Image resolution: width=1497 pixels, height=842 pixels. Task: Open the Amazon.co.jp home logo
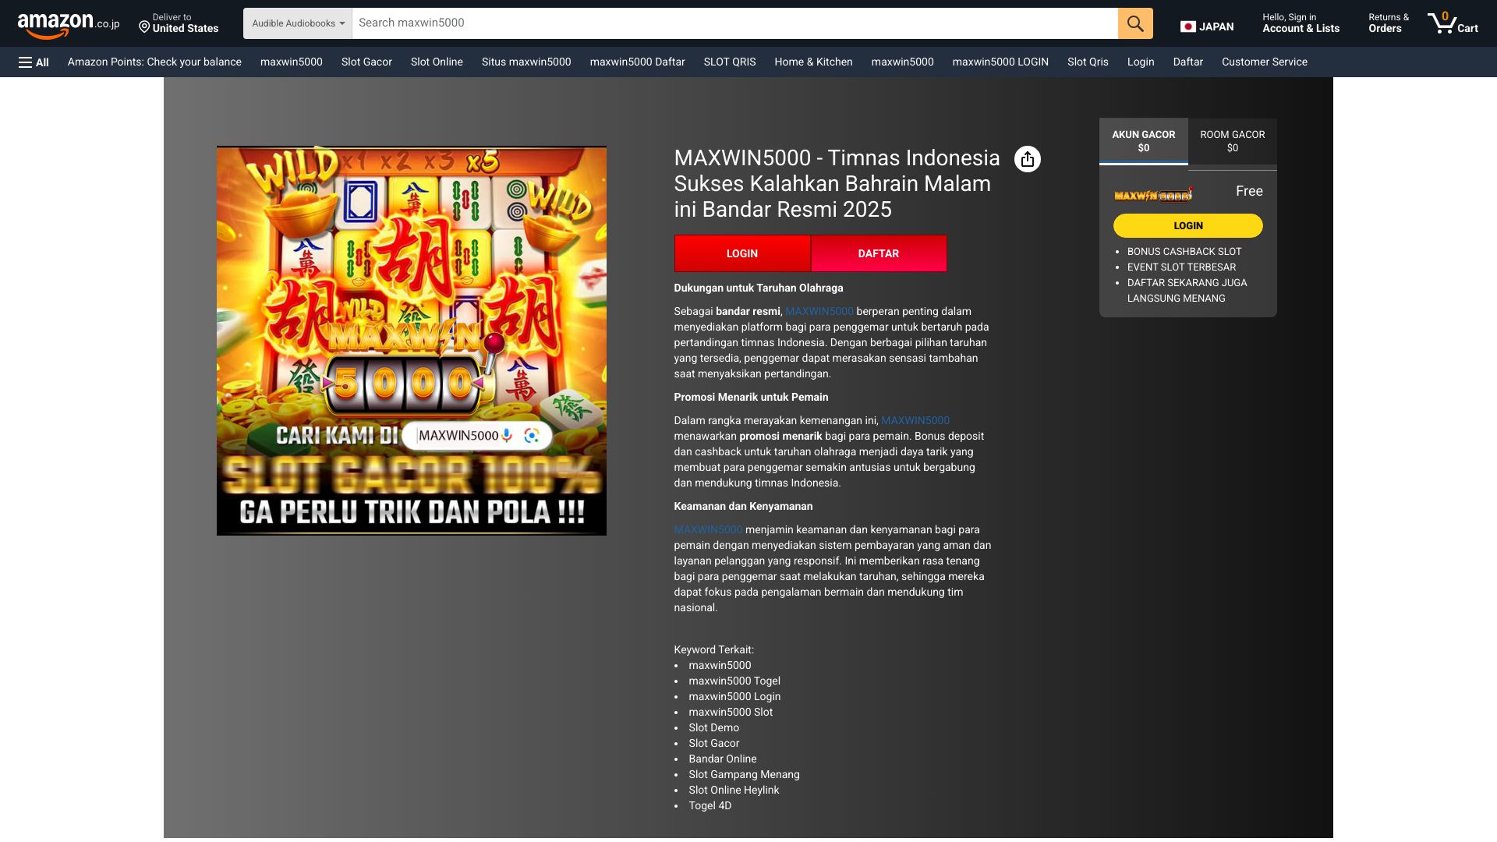[69, 24]
